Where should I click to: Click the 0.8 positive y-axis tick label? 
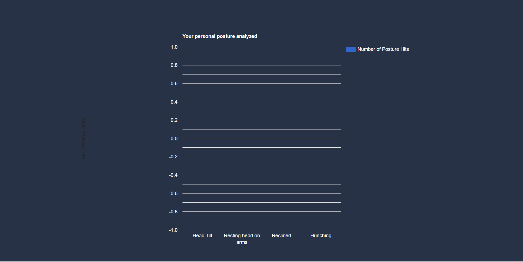174,65
